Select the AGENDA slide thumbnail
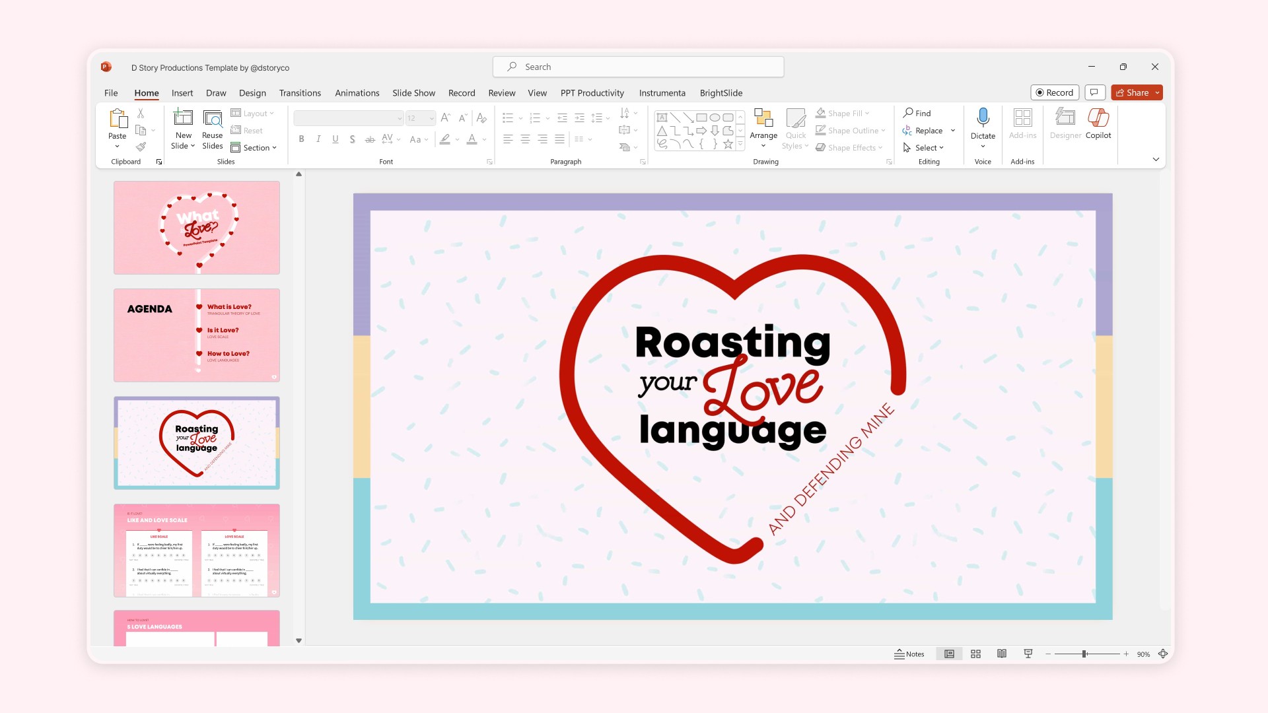This screenshot has height=713, width=1268. (x=197, y=335)
